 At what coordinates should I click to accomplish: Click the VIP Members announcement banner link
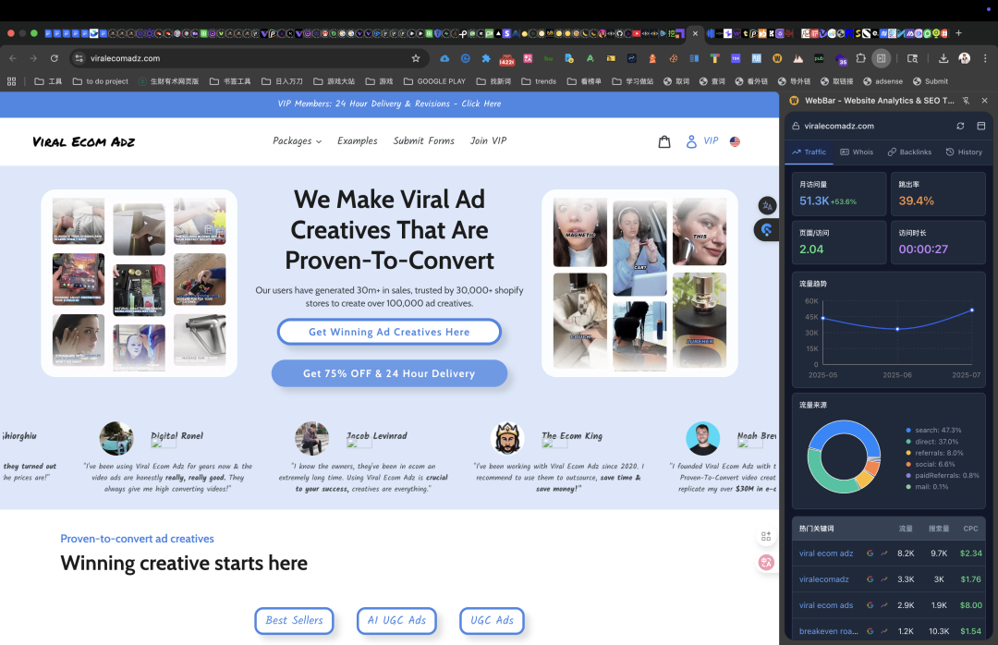point(390,103)
